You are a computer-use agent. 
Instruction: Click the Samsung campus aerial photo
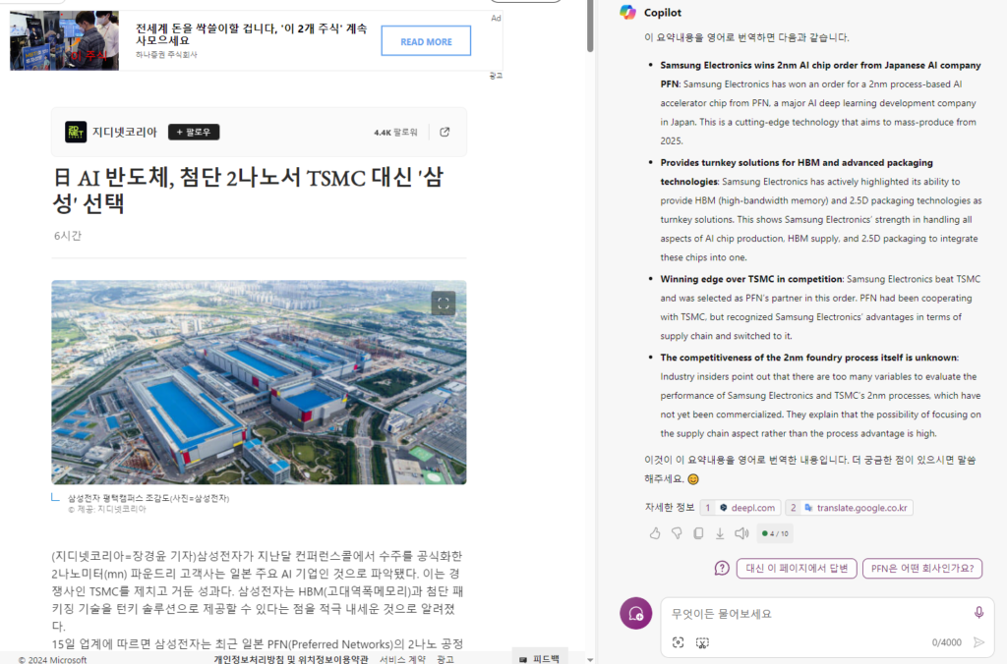tap(259, 382)
